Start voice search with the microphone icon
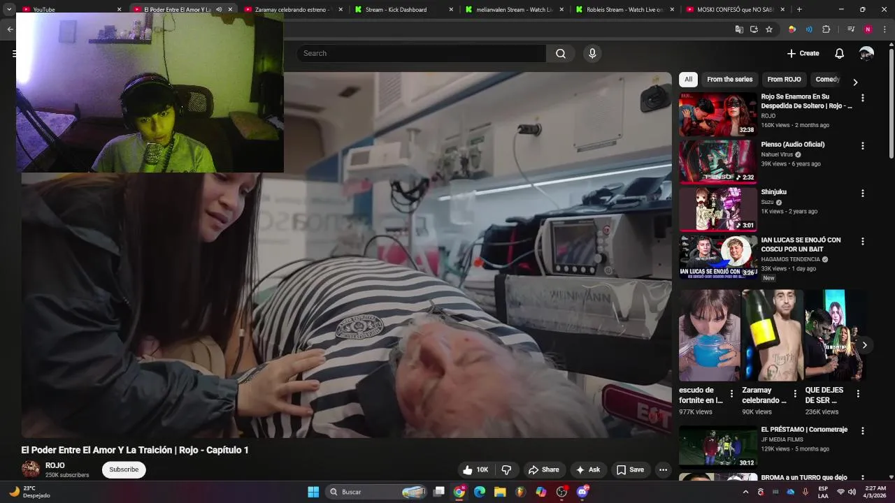The image size is (895, 503). pos(592,54)
